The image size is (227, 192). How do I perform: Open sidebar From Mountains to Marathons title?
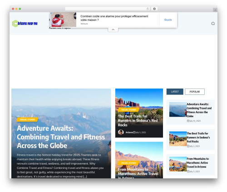click(197, 162)
